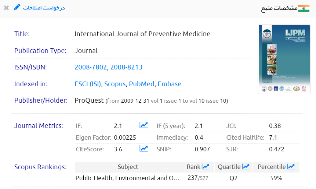The width and height of the screenshot is (316, 189).
Task: Select the ESCI (ISI) index link
Action: tap(88, 84)
